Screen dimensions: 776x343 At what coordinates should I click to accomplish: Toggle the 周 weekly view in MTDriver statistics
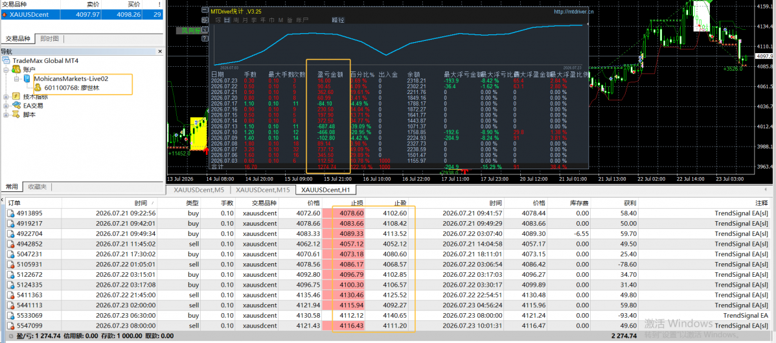[x=236, y=20]
